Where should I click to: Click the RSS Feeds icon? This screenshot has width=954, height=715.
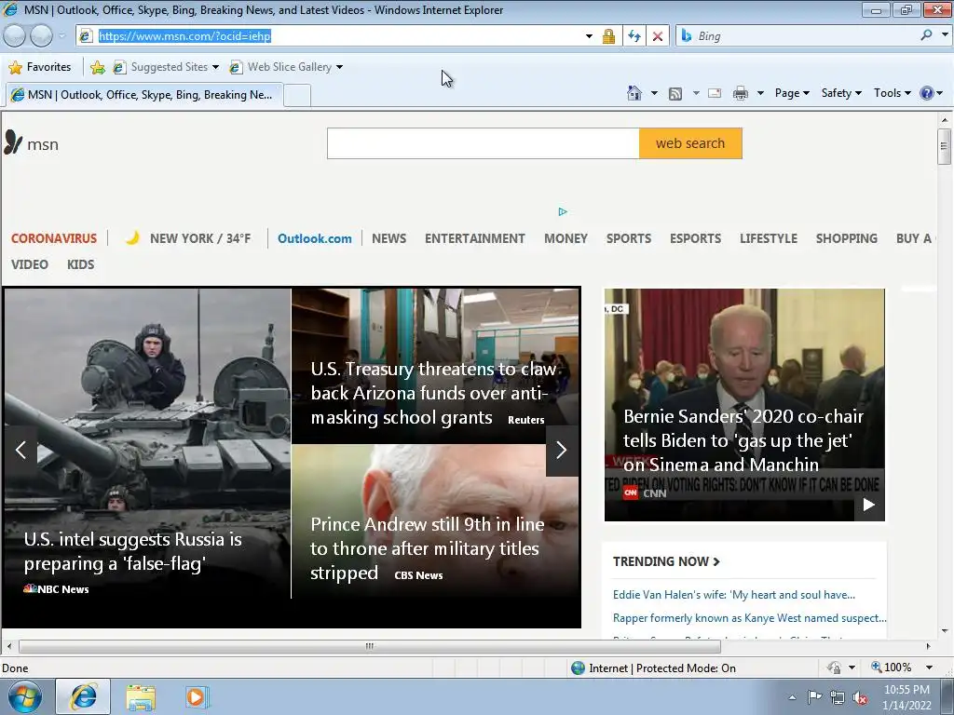pyautogui.click(x=675, y=94)
